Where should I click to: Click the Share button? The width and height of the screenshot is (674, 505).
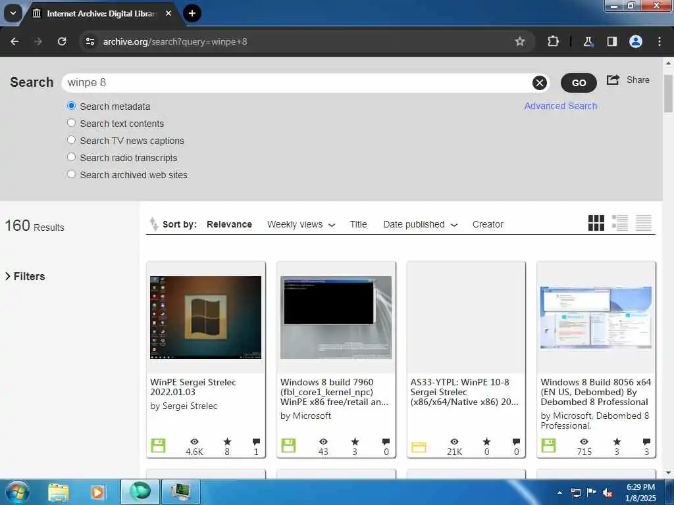click(x=628, y=80)
